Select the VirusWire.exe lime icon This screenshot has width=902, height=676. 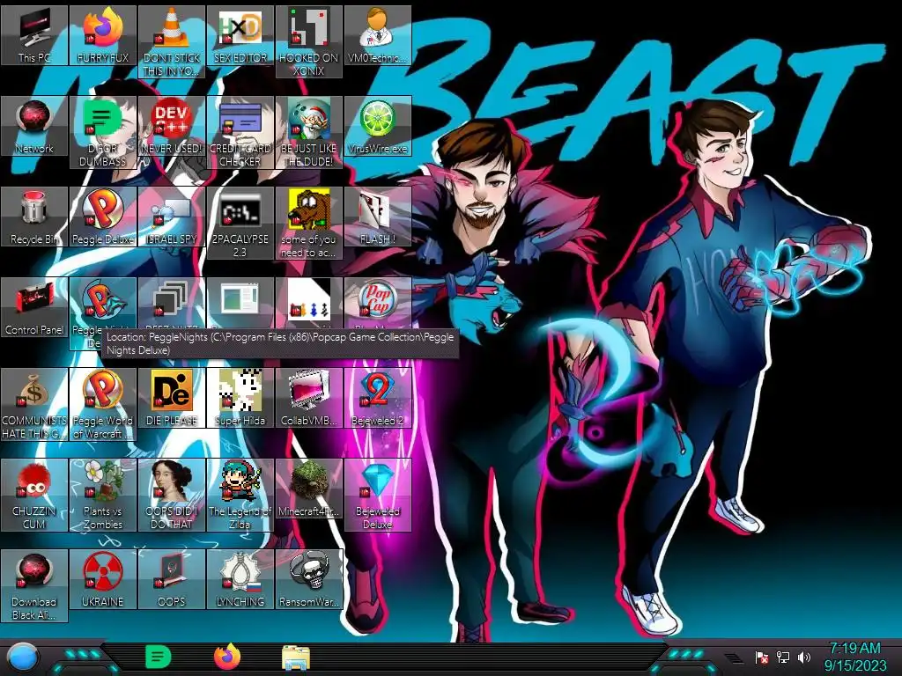tap(377, 126)
